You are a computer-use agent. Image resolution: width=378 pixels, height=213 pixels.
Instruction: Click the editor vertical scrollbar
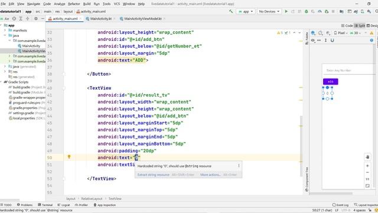301,146
